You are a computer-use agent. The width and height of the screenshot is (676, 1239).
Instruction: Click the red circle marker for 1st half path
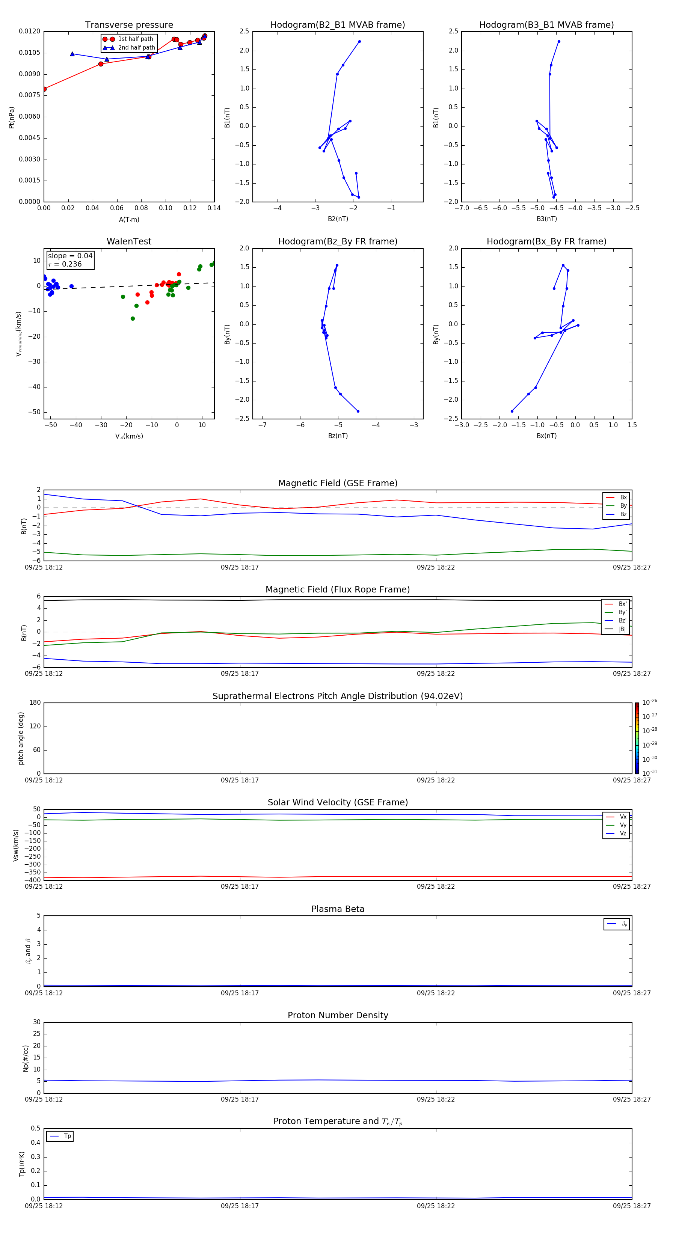pos(109,39)
